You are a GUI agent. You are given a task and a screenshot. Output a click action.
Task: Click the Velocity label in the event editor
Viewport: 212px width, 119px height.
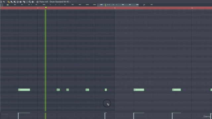[5, 114]
